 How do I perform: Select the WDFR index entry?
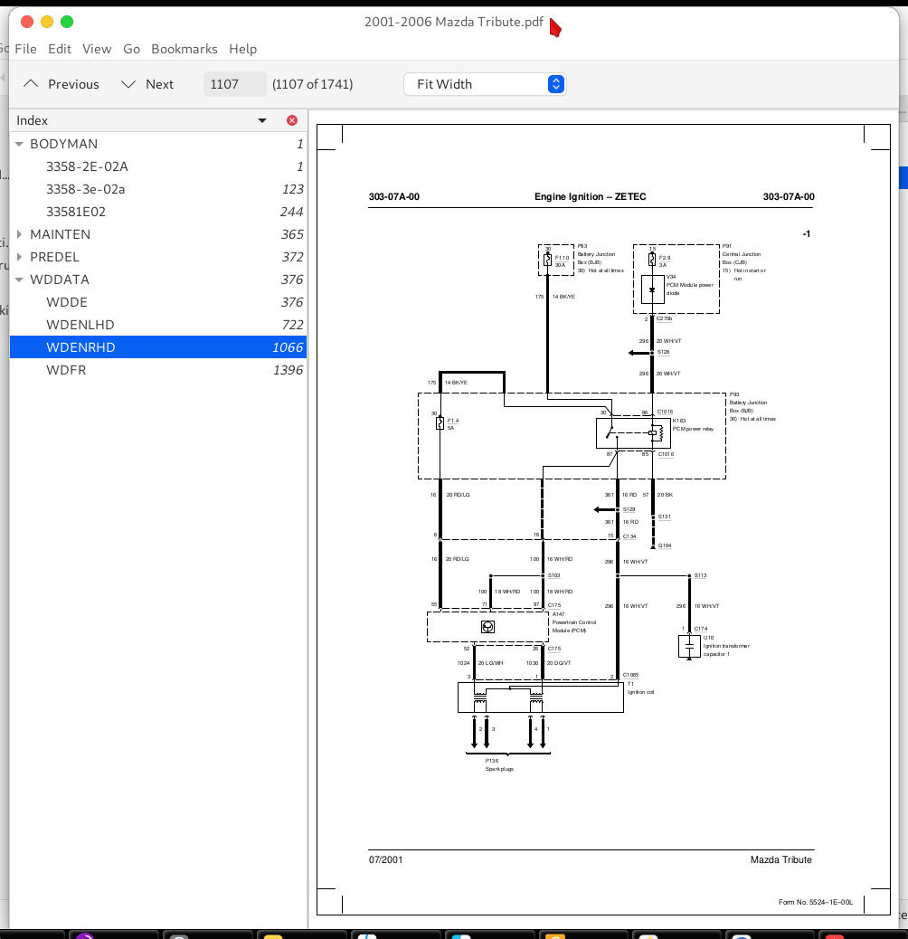point(66,370)
